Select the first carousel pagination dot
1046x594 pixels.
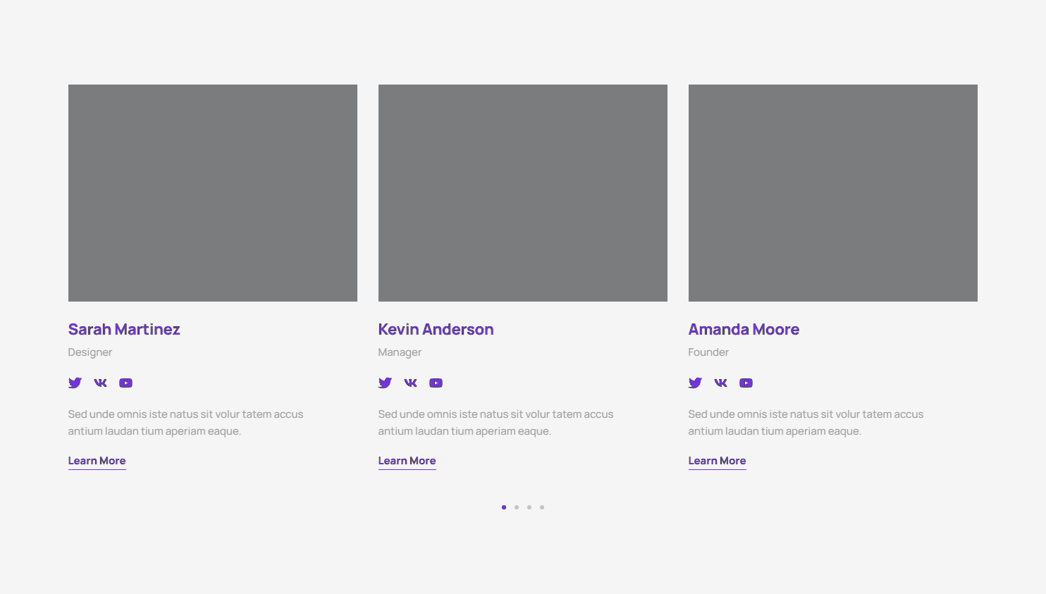(x=504, y=507)
